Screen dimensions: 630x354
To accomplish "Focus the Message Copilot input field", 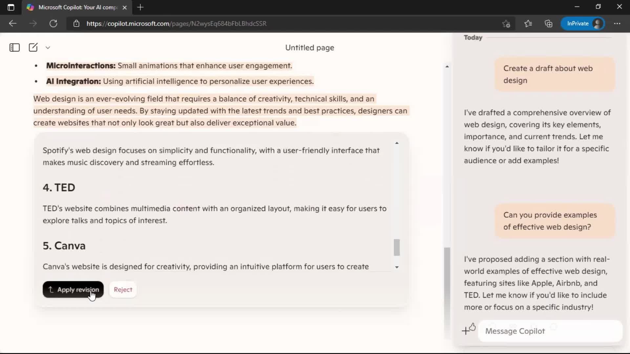I will [x=550, y=331].
